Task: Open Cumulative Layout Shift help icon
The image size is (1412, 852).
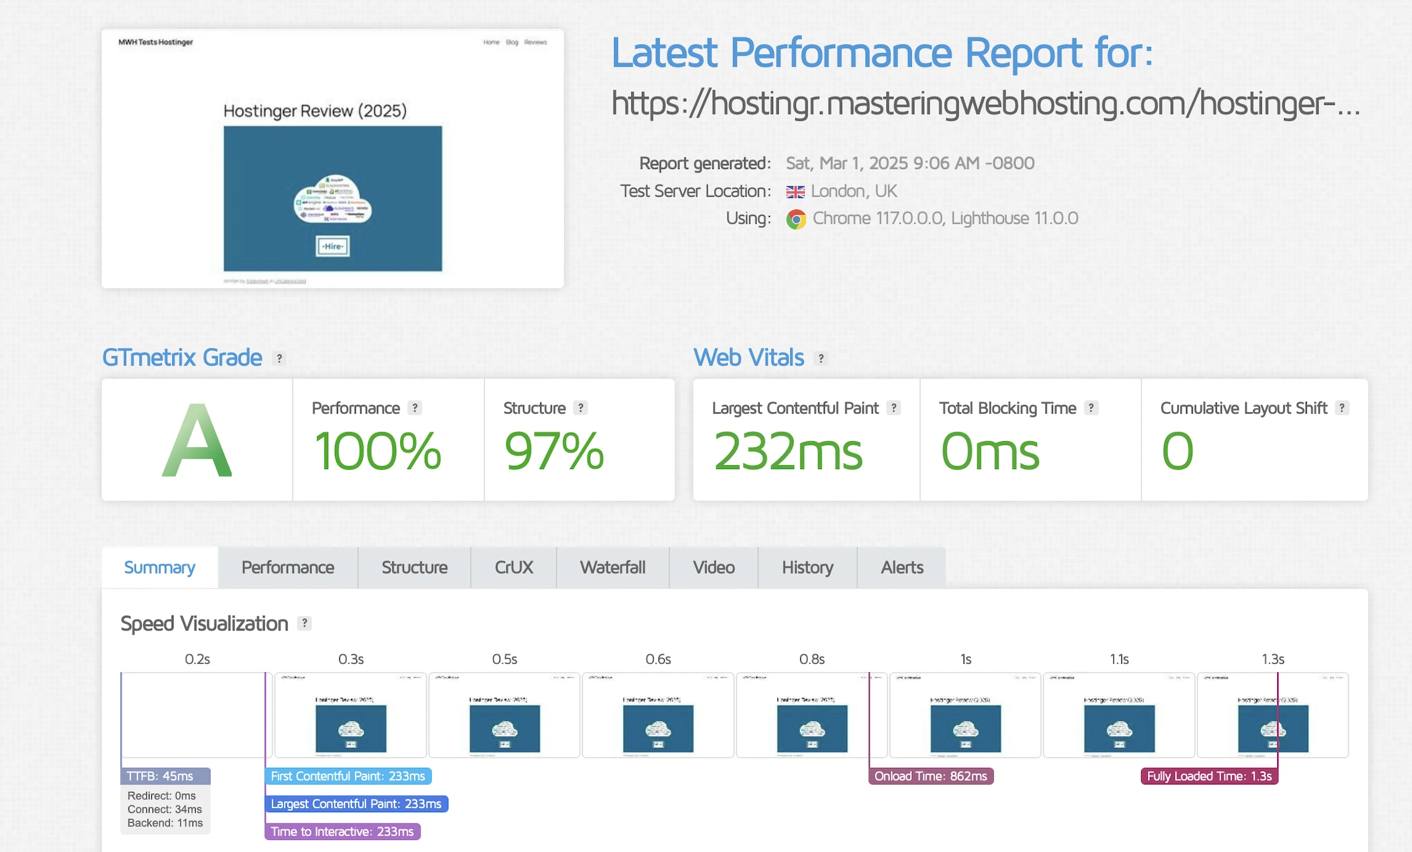Action: (x=1342, y=408)
